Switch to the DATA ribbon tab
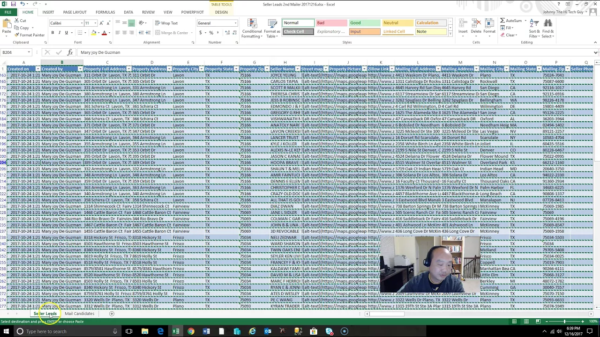 click(128, 12)
